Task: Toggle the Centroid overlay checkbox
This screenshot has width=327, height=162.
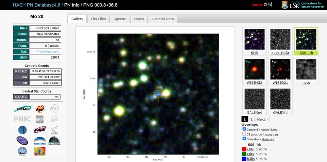Action: tap(244, 129)
